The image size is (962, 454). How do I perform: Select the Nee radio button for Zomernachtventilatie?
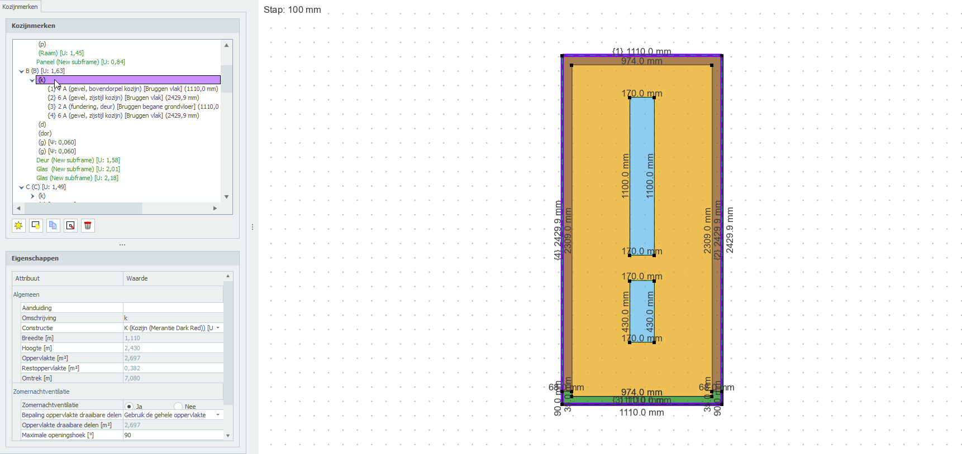coord(178,407)
